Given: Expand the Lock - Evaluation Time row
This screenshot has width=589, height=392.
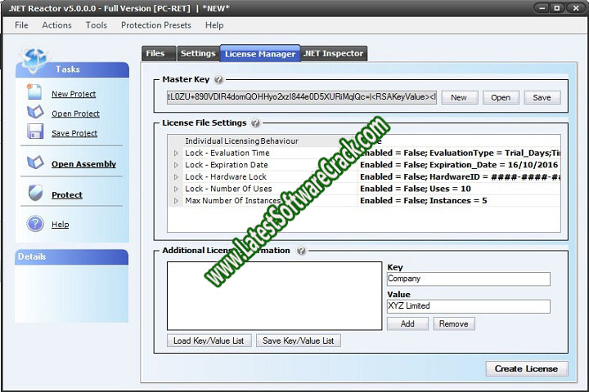Looking at the screenshot, I should tap(175, 154).
